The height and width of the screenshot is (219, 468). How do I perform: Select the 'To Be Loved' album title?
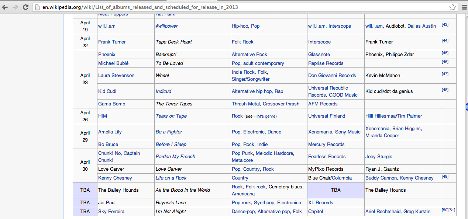point(169,63)
